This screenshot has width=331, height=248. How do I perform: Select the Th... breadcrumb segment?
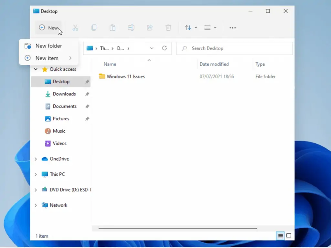[104, 48]
